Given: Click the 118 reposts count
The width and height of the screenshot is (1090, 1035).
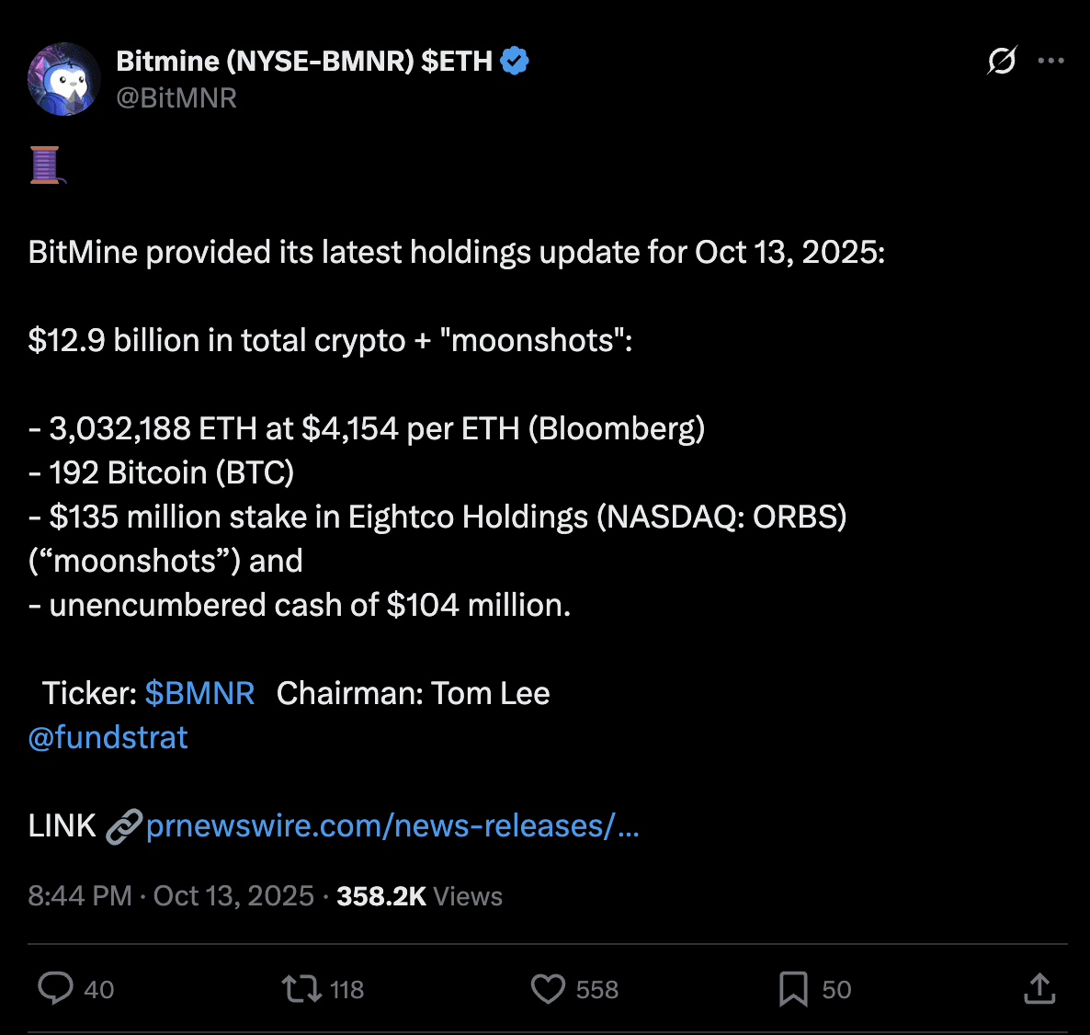Looking at the screenshot, I should [347, 990].
